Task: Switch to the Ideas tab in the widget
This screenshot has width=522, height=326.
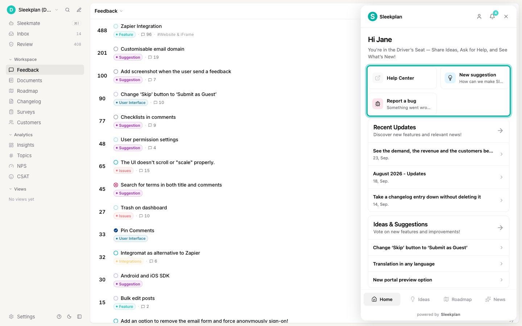Action: coord(420,299)
